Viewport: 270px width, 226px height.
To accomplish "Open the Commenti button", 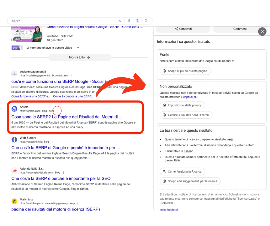I will 240,29.
